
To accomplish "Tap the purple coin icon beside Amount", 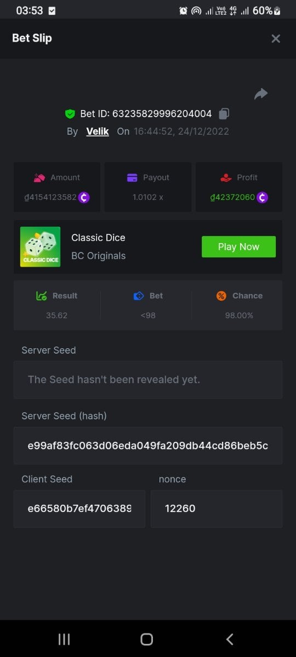I will (x=84, y=197).
